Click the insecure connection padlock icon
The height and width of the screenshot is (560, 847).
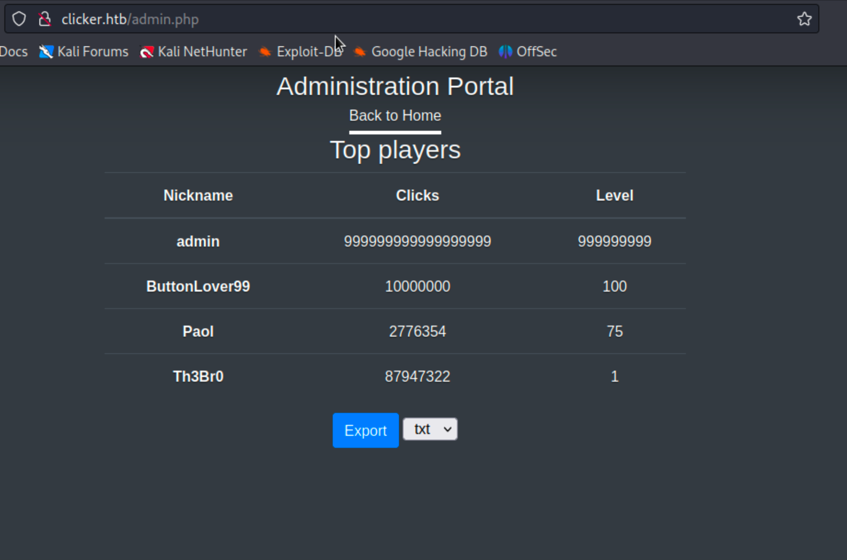click(44, 19)
